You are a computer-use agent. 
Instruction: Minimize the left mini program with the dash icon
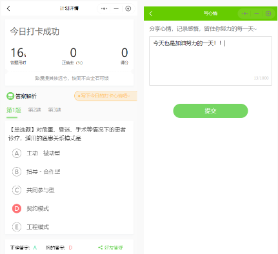(116, 8)
